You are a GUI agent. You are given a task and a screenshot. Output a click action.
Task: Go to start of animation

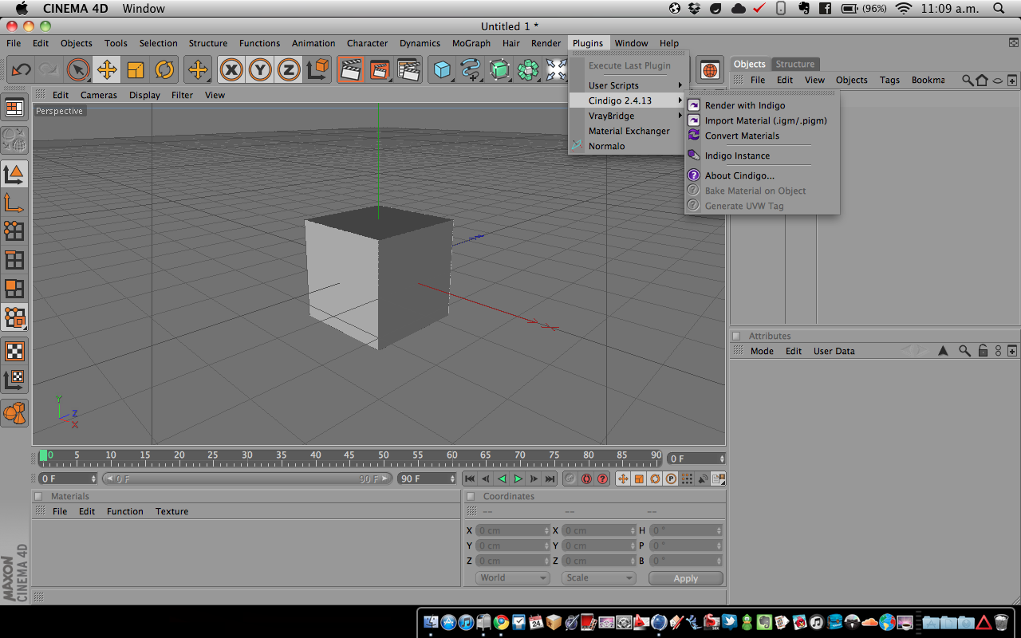pos(470,478)
